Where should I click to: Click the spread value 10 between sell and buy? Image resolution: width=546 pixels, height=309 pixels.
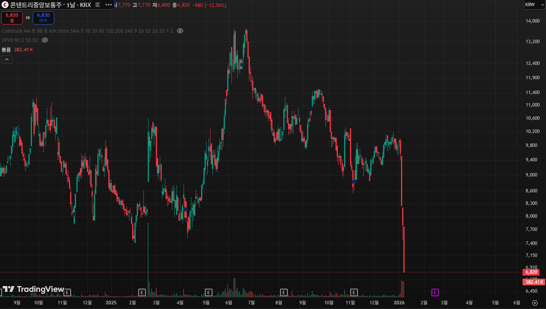pos(28,18)
